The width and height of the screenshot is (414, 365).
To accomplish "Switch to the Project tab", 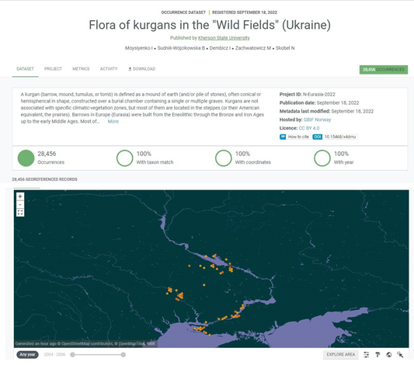I will 53,69.
